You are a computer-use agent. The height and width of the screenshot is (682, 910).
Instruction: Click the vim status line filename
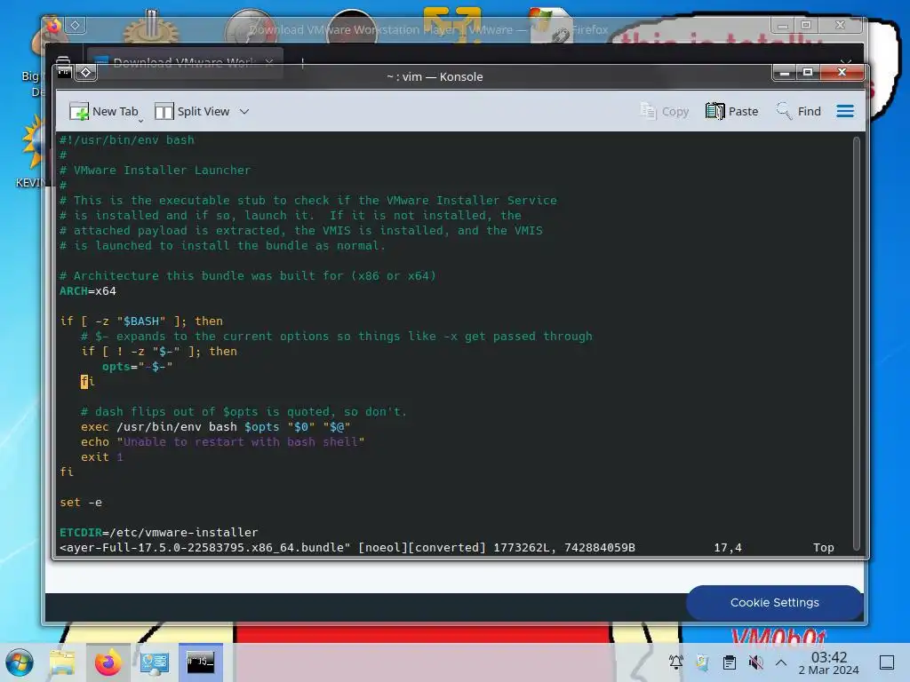tap(205, 547)
